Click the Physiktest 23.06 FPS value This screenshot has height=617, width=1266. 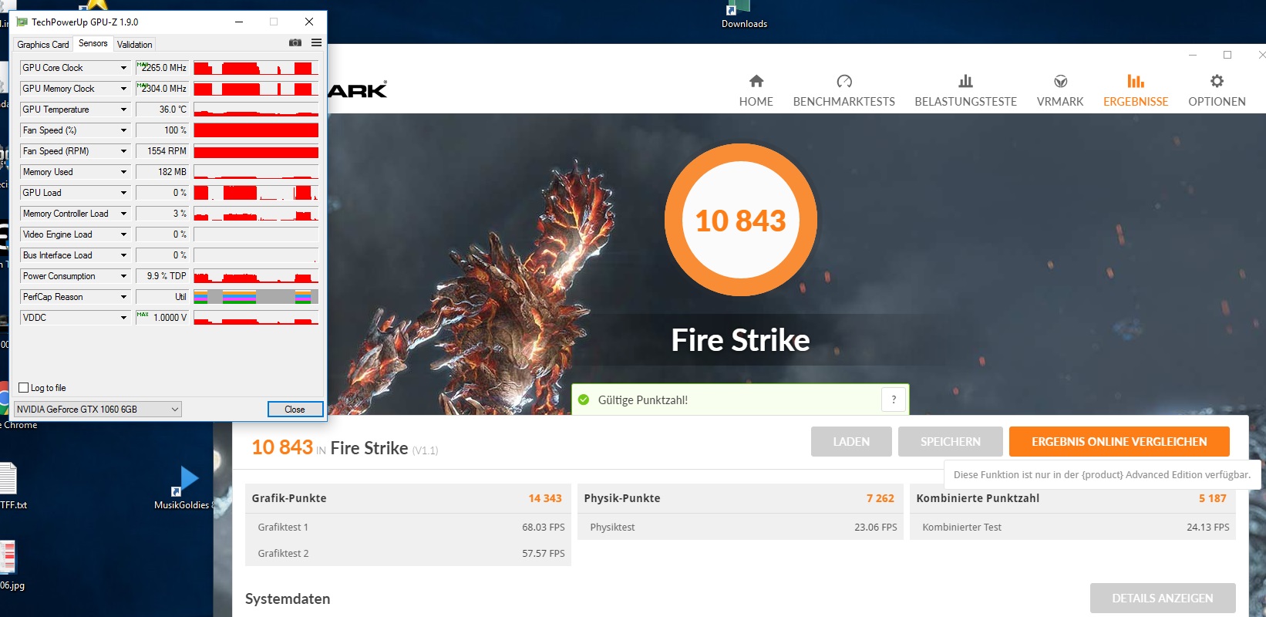click(x=876, y=528)
